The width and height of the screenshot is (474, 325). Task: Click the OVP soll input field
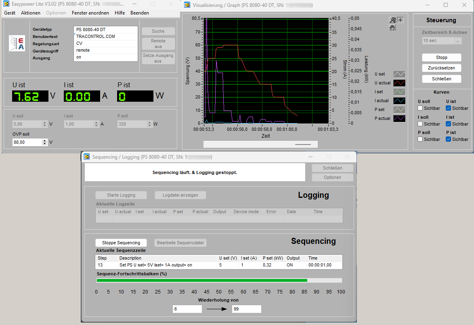tap(27, 142)
